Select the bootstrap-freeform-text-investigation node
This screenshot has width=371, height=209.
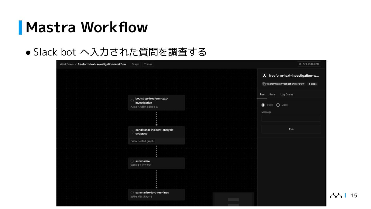(156, 103)
